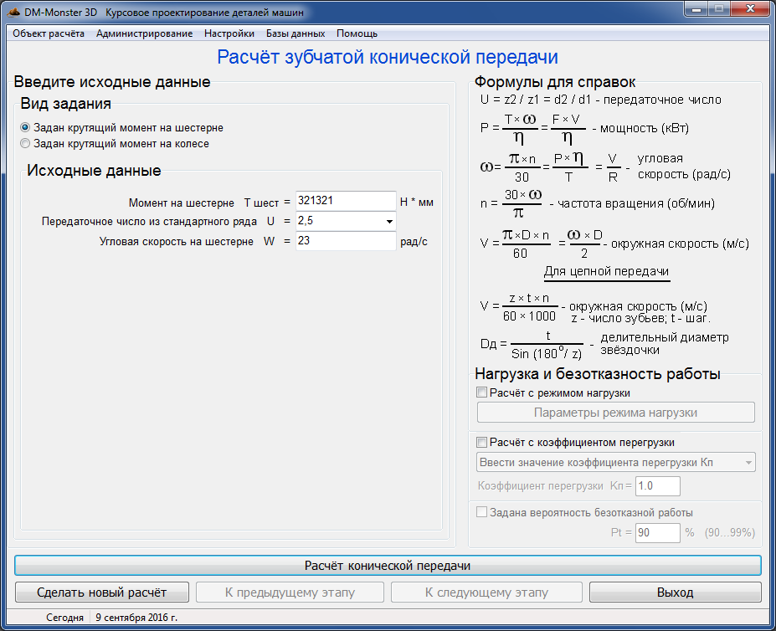Open the 'Администрирование' menu
The image size is (776, 631).
coord(145,33)
